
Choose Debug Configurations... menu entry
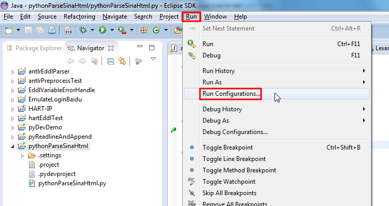coord(277,132)
